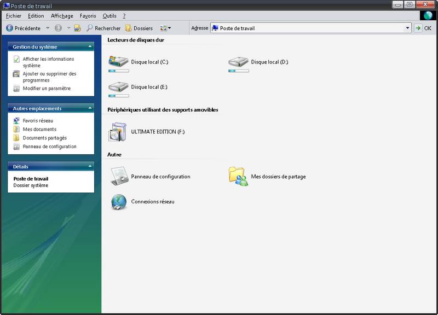This screenshot has height=315, width=438.
Task: Click the Windows globe logo at menu bar end
Action: [428, 15]
